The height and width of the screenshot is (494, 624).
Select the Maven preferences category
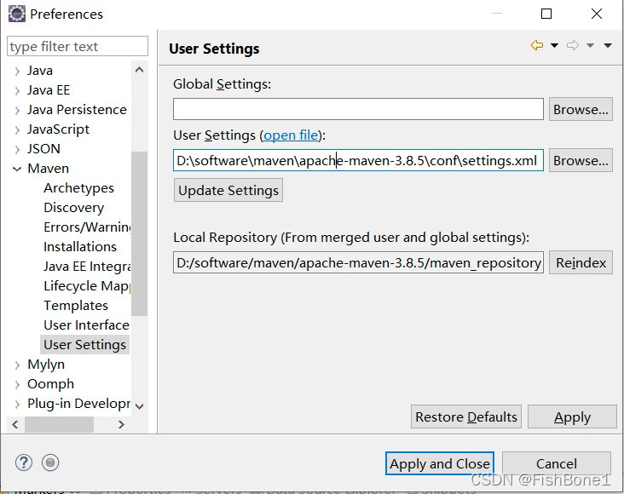click(x=48, y=169)
